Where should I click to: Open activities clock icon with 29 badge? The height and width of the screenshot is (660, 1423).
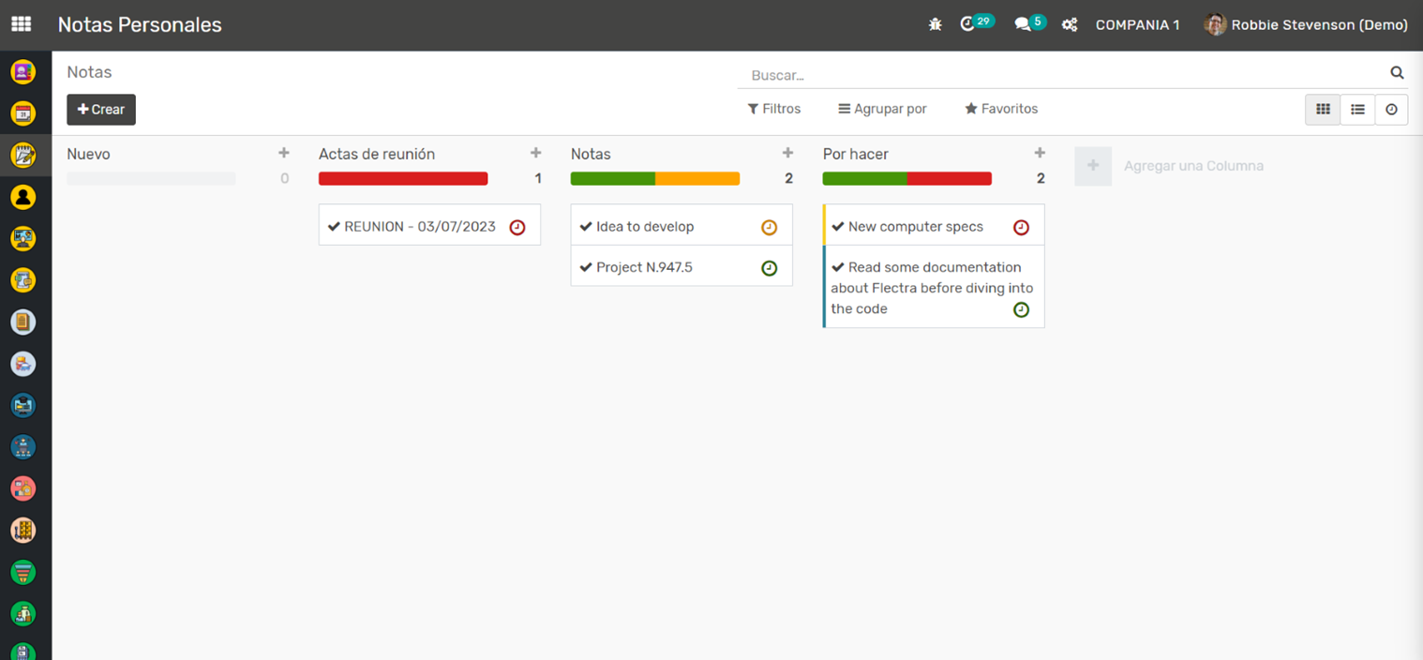click(968, 24)
